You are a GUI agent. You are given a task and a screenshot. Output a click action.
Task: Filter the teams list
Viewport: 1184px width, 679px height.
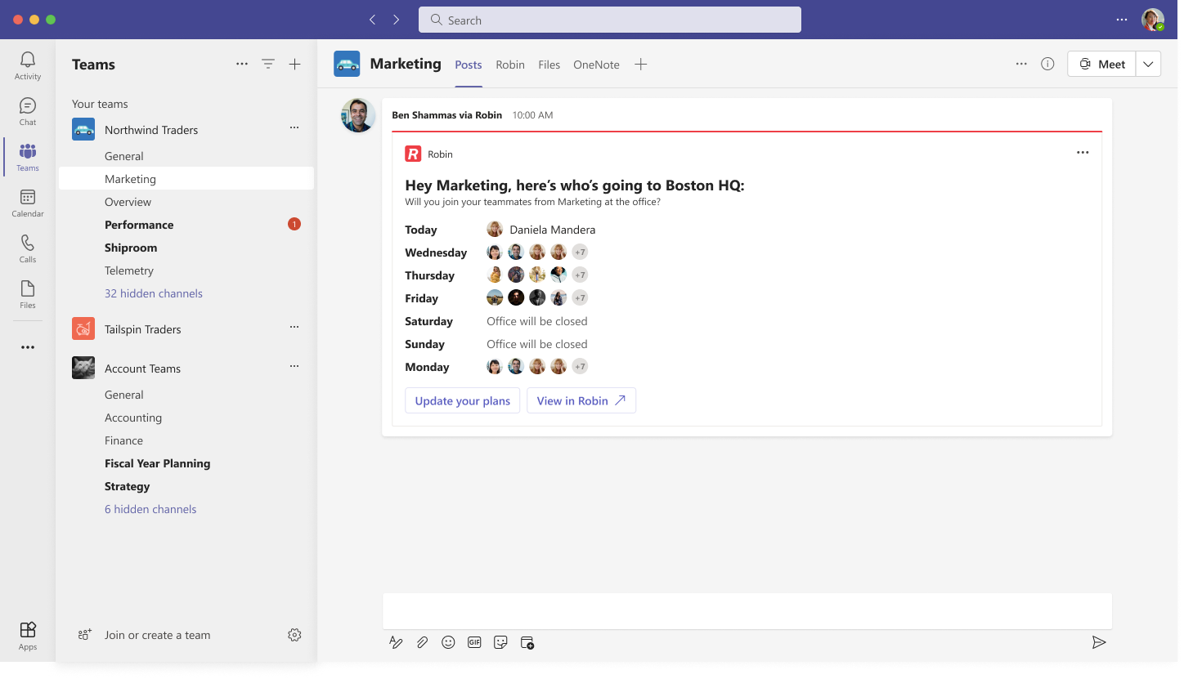click(268, 64)
